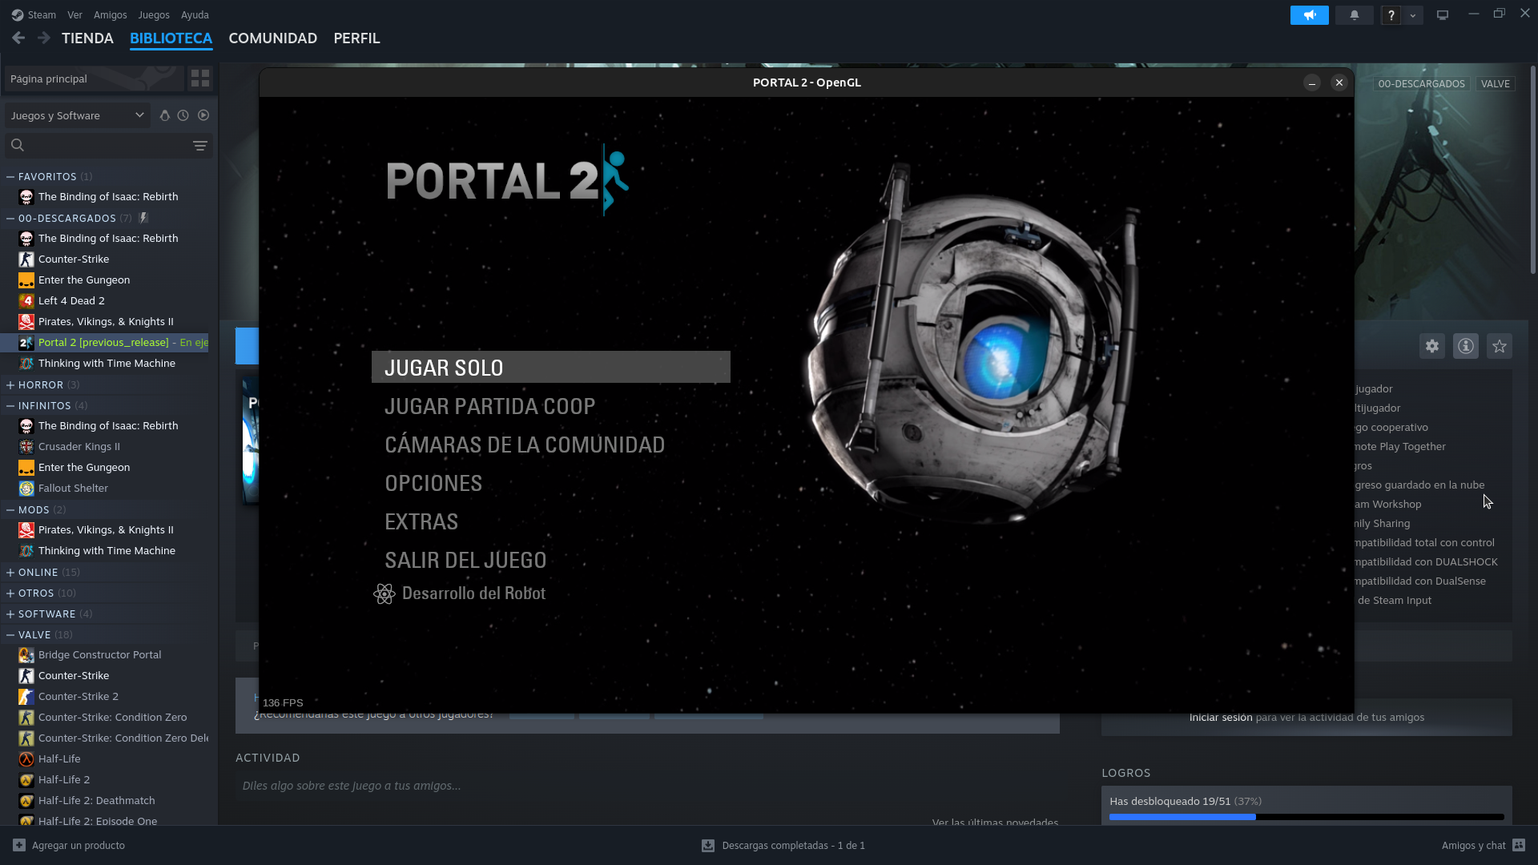Select JUGAR PARTIDA COOP in Portal 2
1538x865 pixels.
[489, 406]
